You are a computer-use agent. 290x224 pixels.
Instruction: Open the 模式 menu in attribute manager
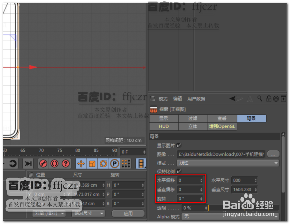pos(163,99)
